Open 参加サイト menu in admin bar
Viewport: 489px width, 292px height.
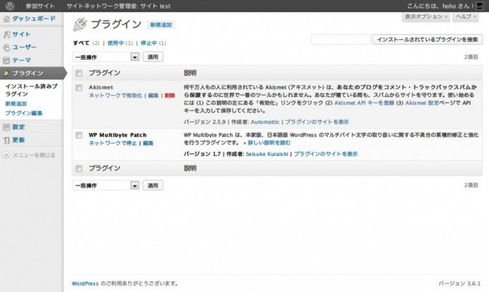(x=41, y=5)
